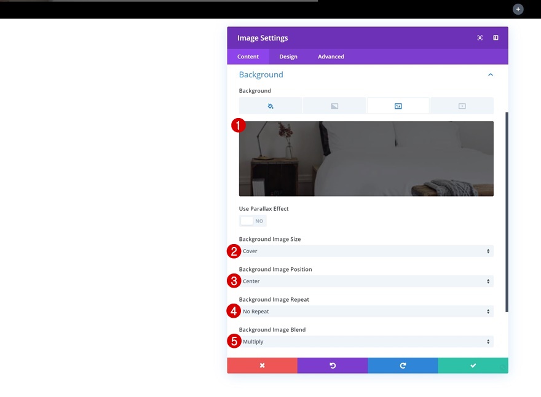Select the background video tab

462,106
